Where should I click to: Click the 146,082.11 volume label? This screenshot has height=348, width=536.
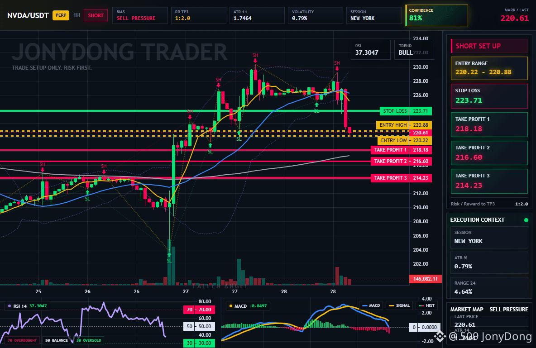425,279
